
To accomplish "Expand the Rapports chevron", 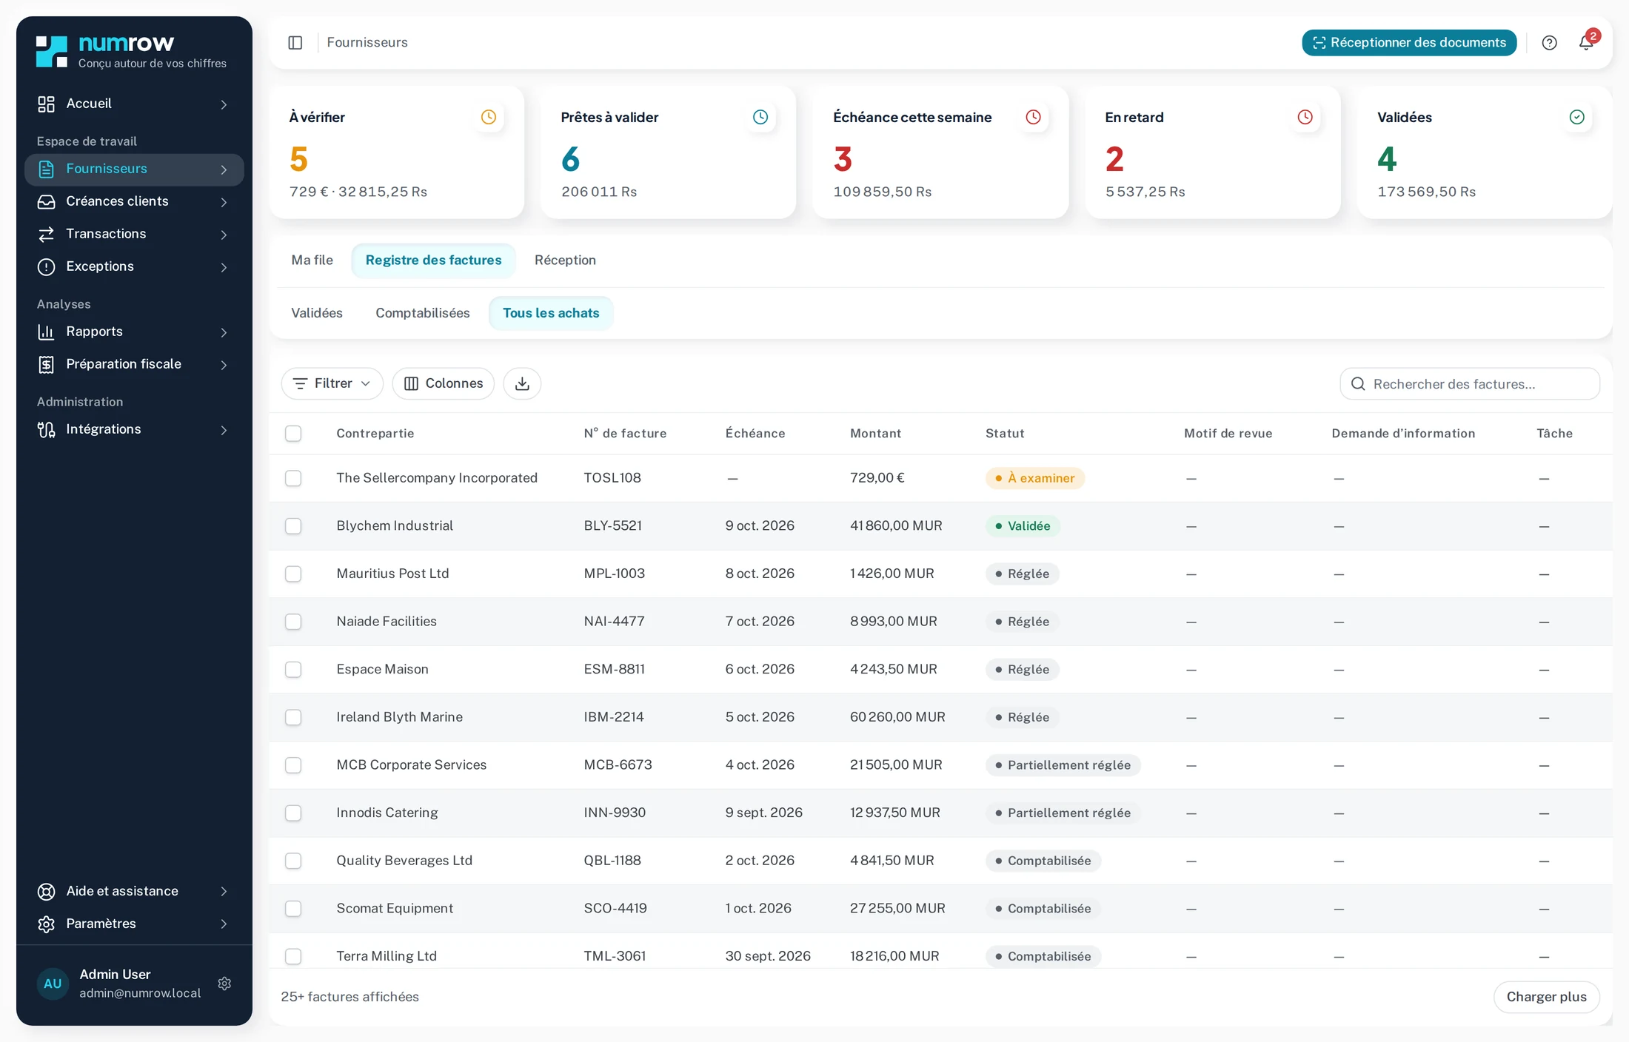I will (224, 332).
